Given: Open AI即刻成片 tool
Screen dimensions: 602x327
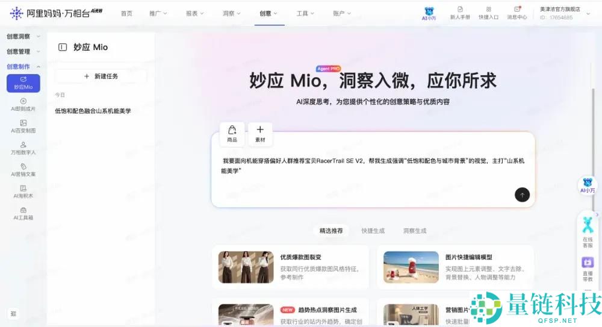Looking at the screenshot, I should coord(23,105).
